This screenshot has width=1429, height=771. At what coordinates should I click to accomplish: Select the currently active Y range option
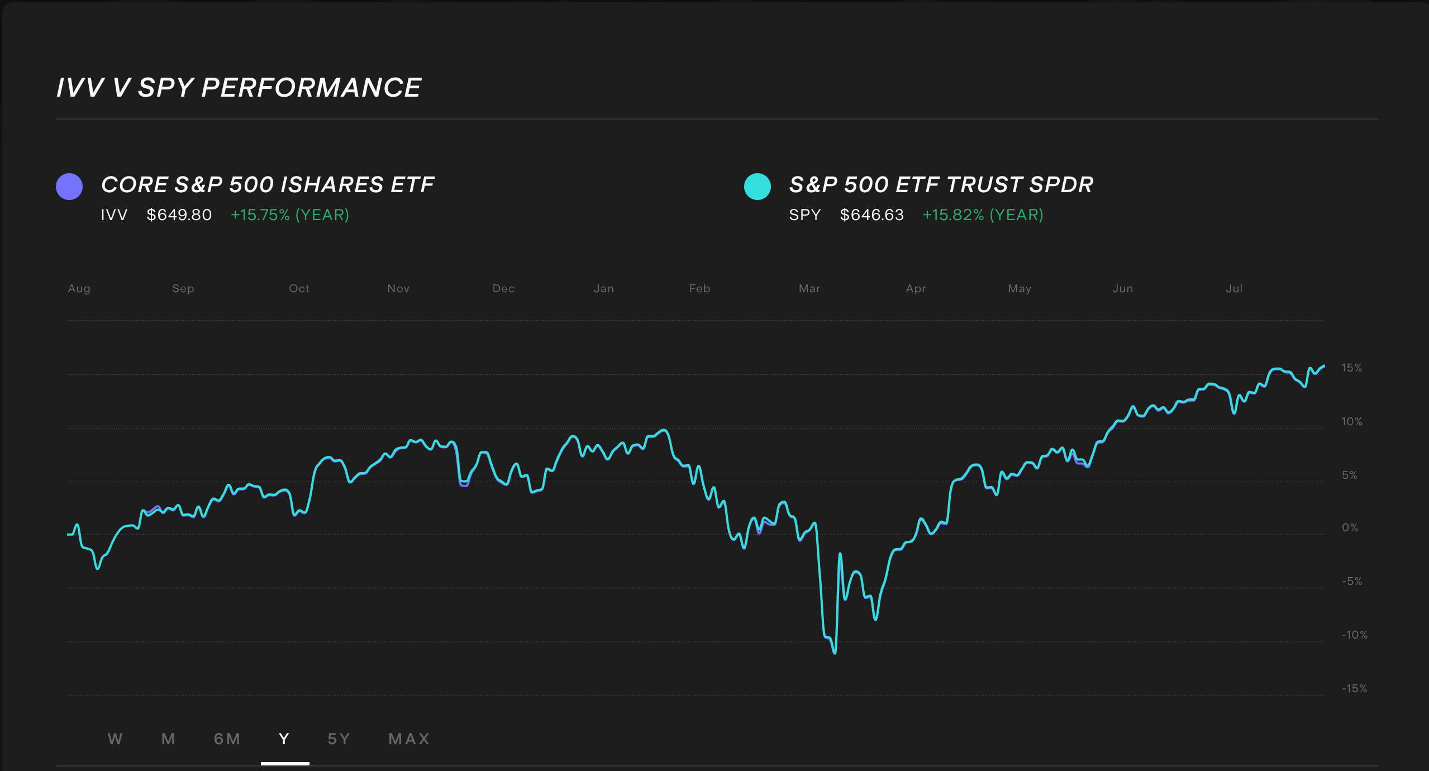point(284,739)
